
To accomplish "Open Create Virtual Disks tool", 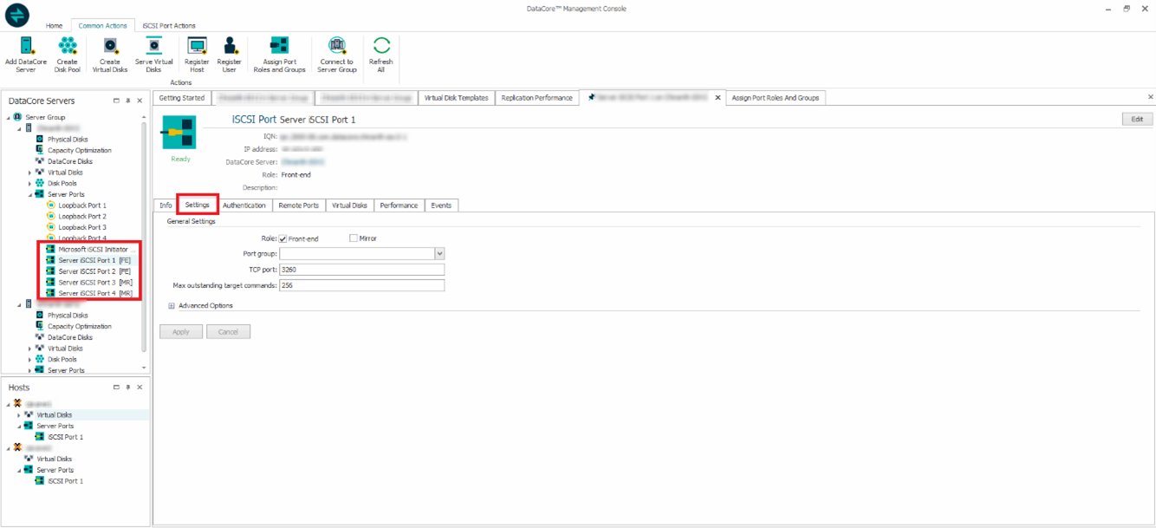I will coord(110,46).
